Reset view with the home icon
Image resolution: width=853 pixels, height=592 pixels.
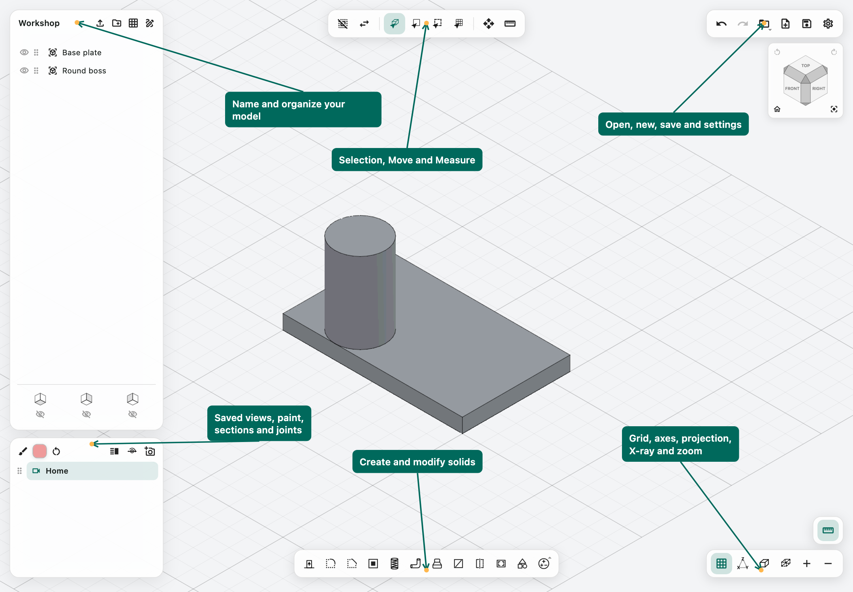(777, 109)
